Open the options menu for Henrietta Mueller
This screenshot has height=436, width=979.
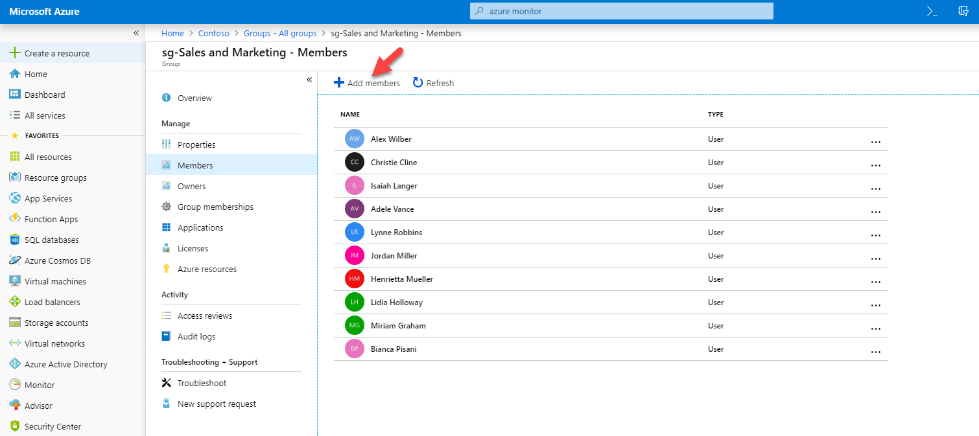point(876,281)
